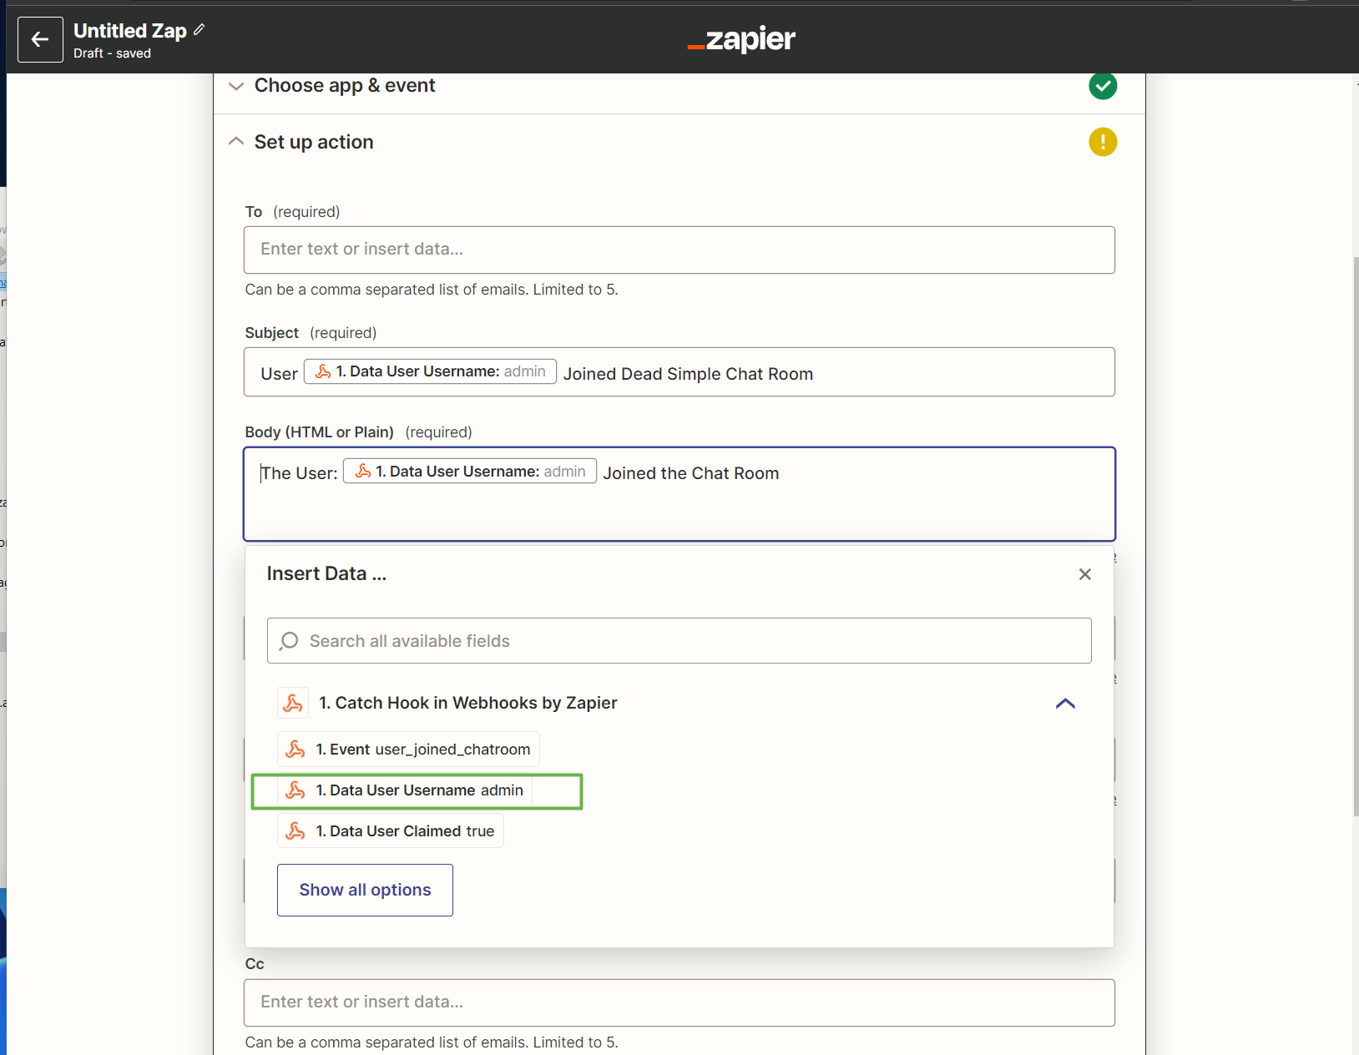Click the back arrow button

(40, 39)
